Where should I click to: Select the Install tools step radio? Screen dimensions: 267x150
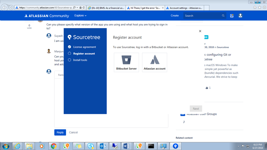point(69,60)
